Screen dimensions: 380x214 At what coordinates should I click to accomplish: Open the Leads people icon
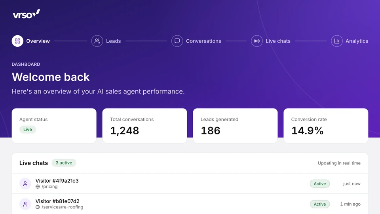point(97,41)
